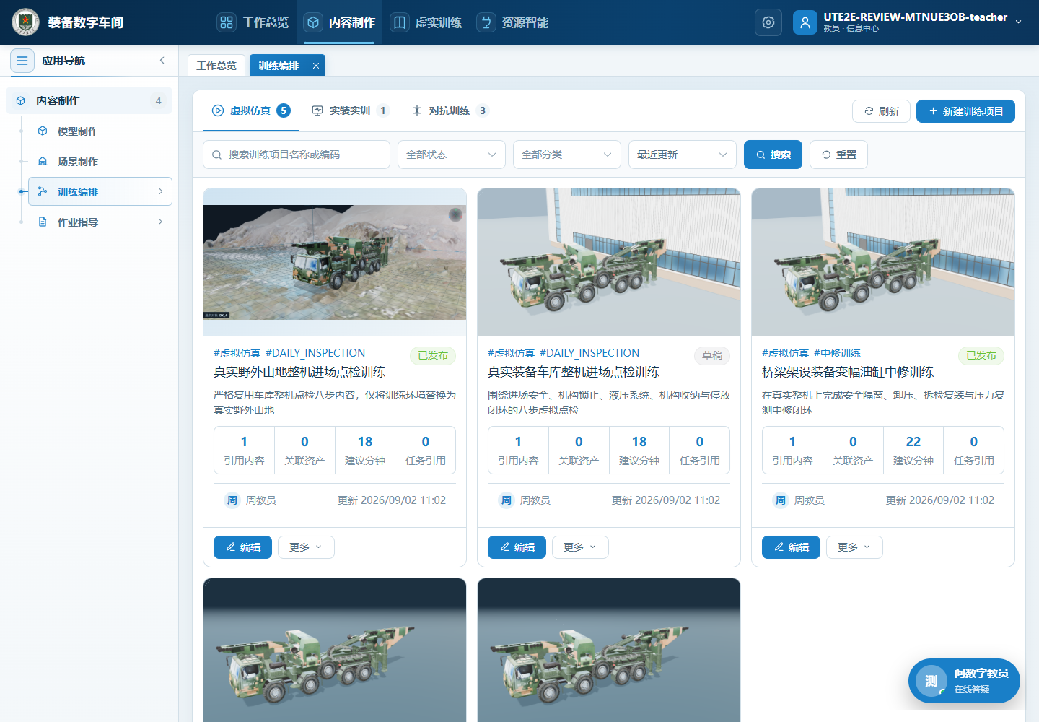The width and height of the screenshot is (1039, 722).
Task: Click the 训练编排 branch icon in sidebar
Action: tap(43, 192)
